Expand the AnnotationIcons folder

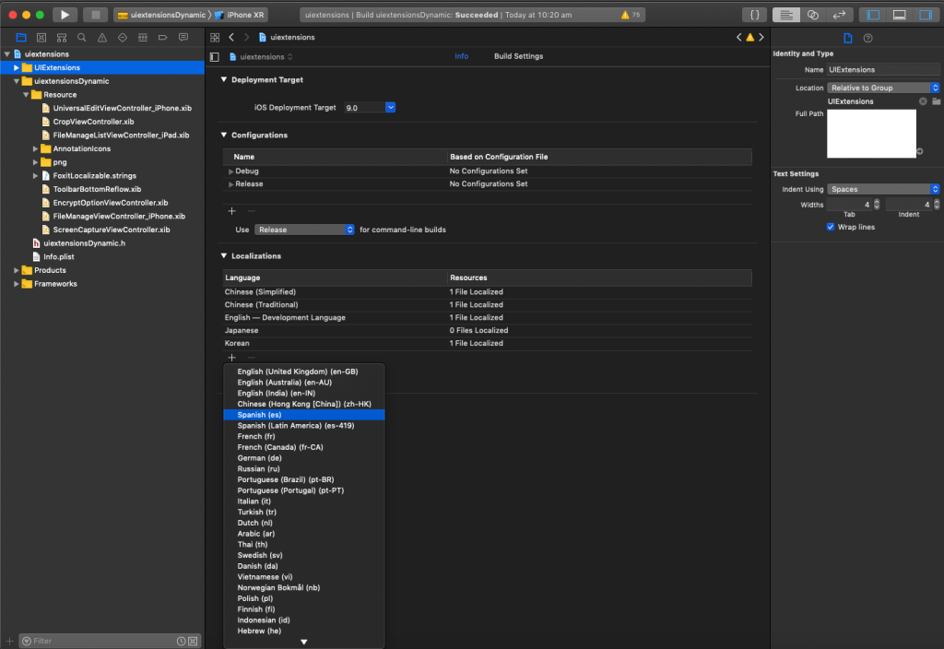pos(35,148)
